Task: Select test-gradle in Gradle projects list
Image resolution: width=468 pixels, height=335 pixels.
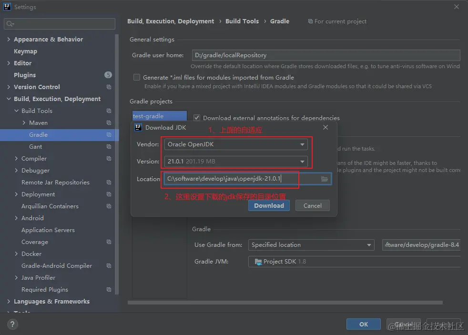Action: tap(159, 116)
